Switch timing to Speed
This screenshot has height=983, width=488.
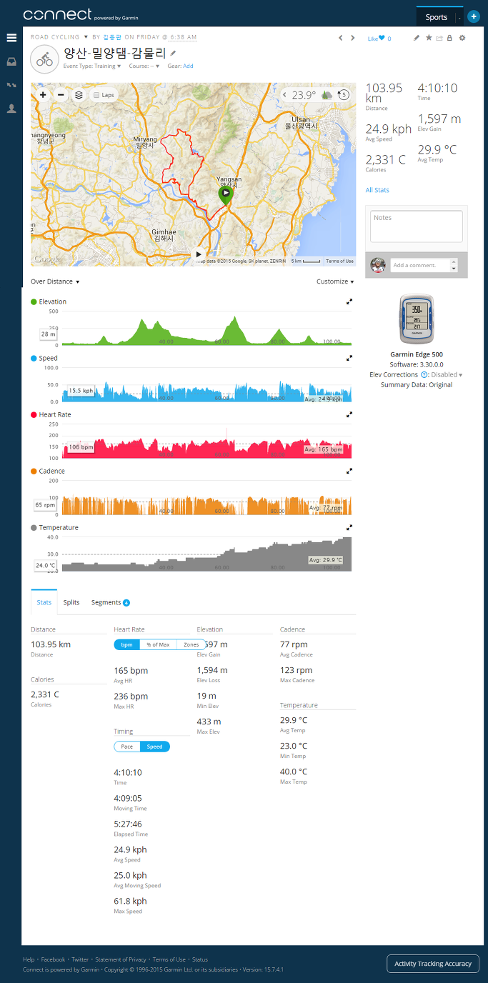(154, 747)
